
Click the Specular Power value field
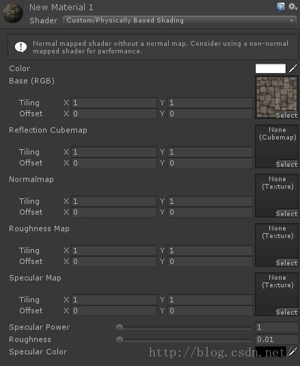point(277,327)
